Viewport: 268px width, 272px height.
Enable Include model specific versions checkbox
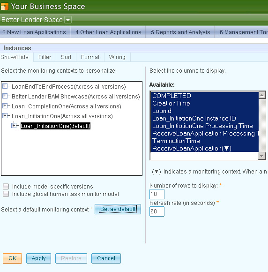(x=6, y=187)
